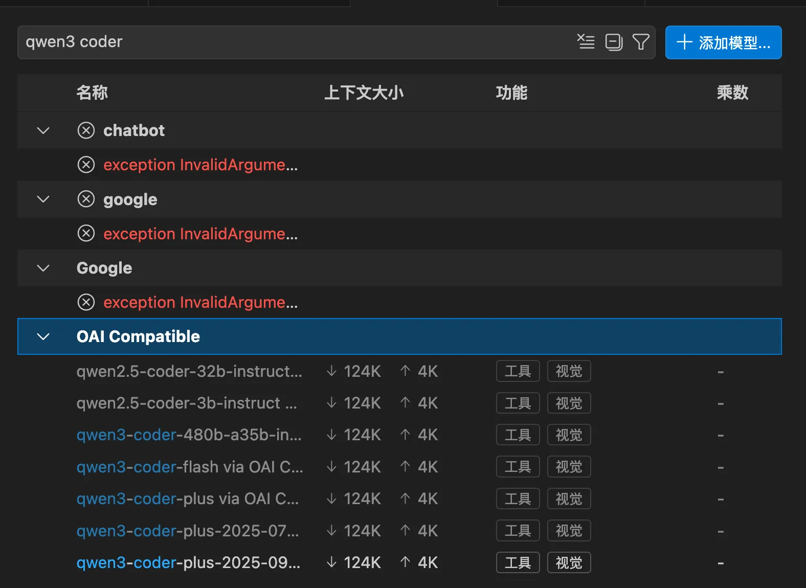Collapse the OAI Compatible group
Viewport: 806px width, 588px height.
pyautogui.click(x=43, y=336)
